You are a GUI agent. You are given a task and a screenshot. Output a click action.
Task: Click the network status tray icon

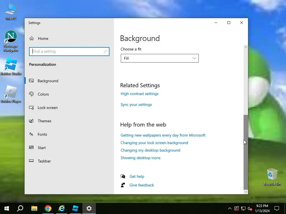(243, 208)
